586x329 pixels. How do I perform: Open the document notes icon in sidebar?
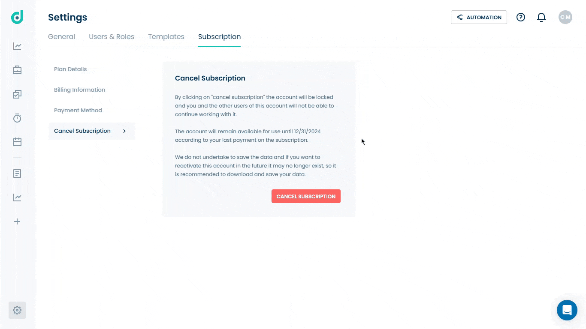(17, 173)
